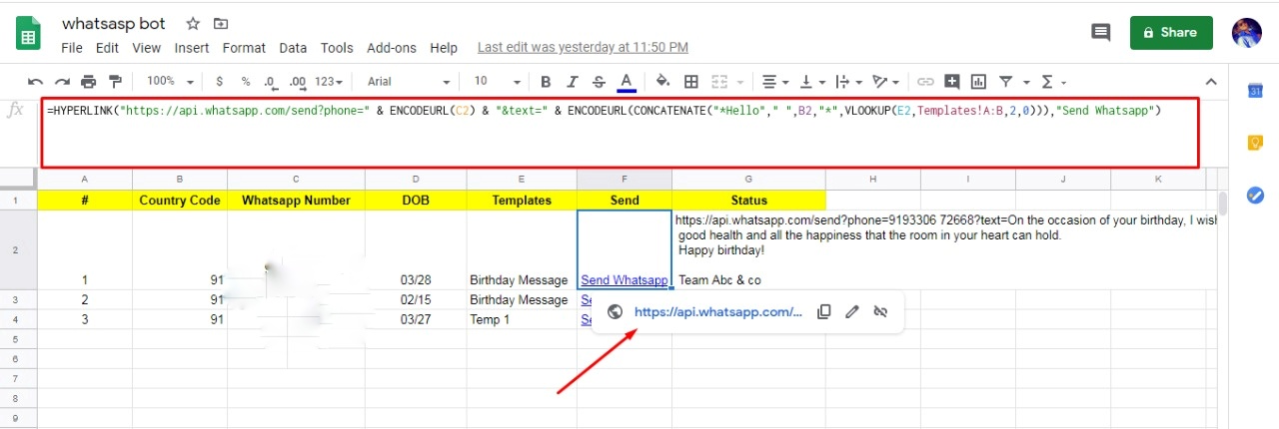
Task: Open the fill color picker
Action: [662, 82]
